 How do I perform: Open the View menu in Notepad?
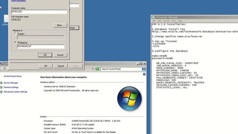tap(174, 21)
